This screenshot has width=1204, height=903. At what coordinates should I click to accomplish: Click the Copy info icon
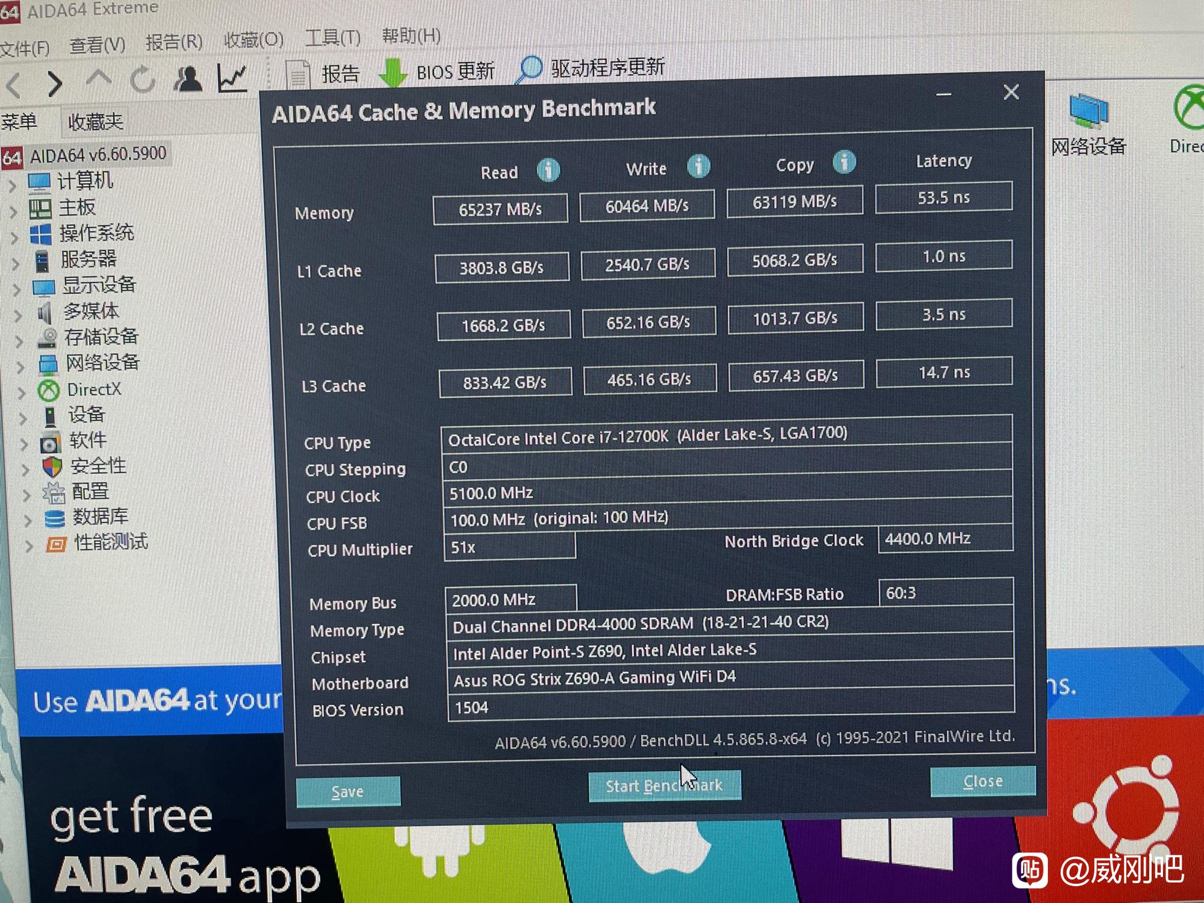point(844,161)
